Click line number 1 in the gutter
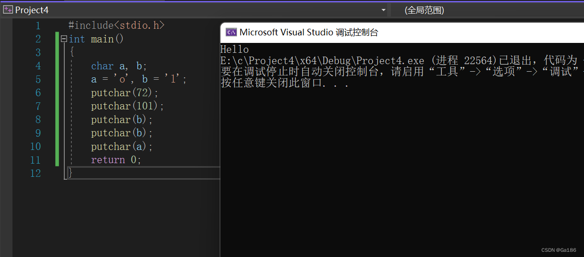Screen dimensions: 584x257 (38, 26)
